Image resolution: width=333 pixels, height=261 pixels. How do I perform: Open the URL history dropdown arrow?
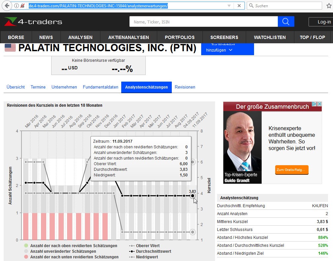(229, 6)
